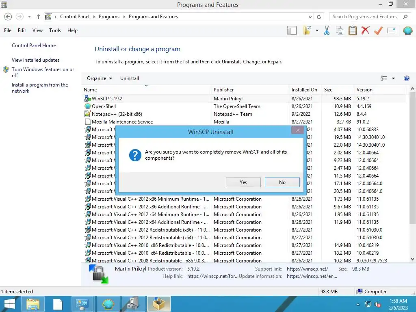This screenshot has width=416, height=312.
Task: Open the recent locations dropdown arrow
Action: pos(29,17)
